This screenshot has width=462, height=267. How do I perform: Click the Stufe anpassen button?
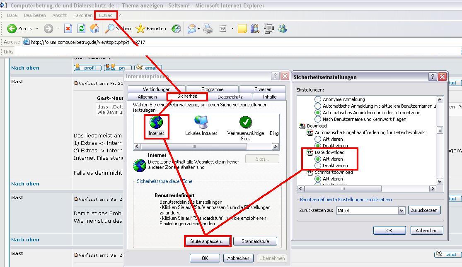click(x=207, y=241)
